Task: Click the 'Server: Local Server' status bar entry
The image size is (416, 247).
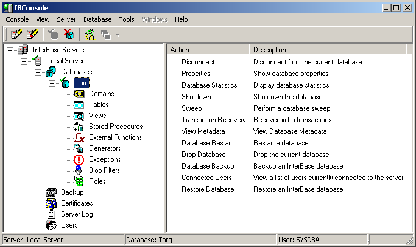Action: pyautogui.click(x=63, y=240)
